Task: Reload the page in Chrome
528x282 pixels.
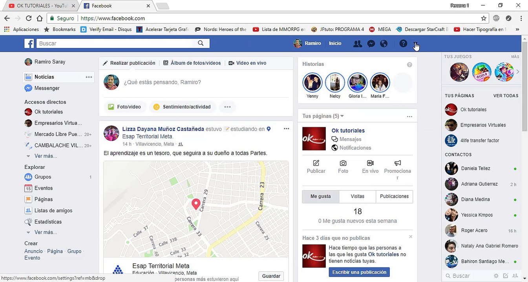Action: click(x=29, y=18)
